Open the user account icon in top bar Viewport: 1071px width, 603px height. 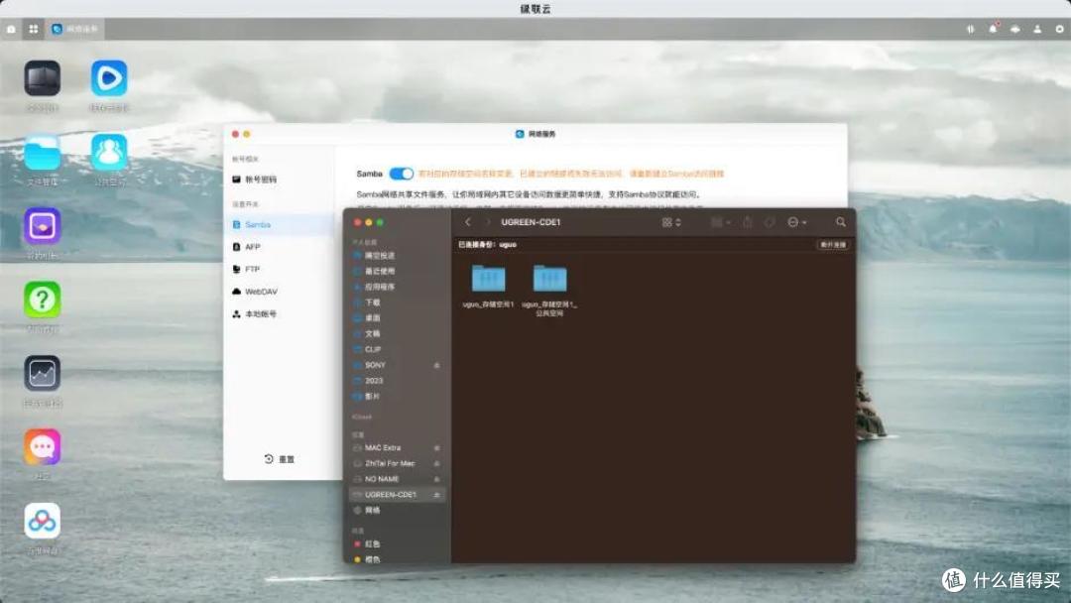pos(1037,29)
